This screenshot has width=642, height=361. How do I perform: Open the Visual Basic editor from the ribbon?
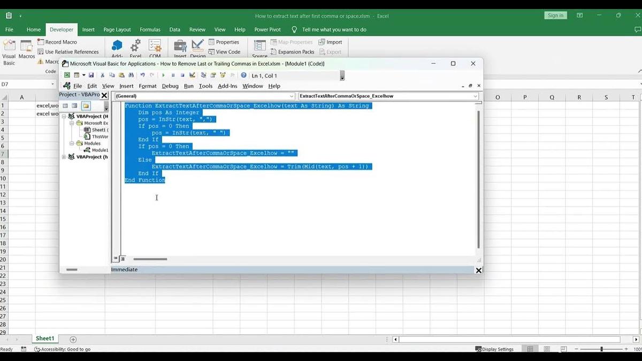pos(9,50)
